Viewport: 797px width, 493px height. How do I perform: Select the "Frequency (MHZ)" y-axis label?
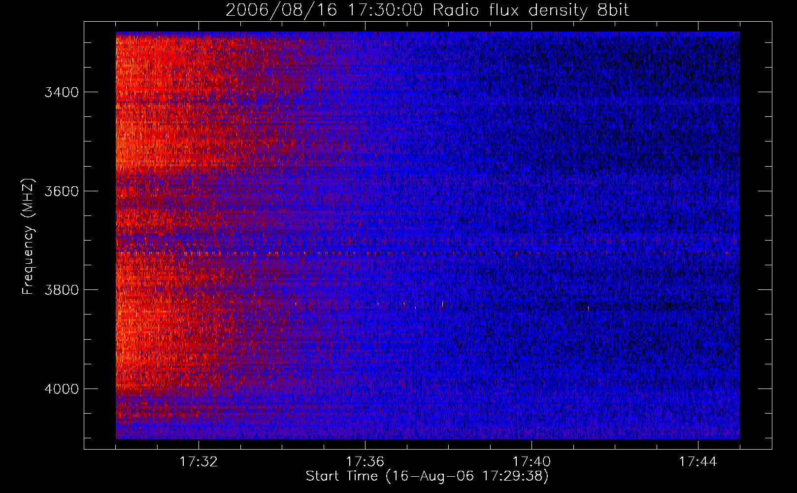pyautogui.click(x=29, y=237)
